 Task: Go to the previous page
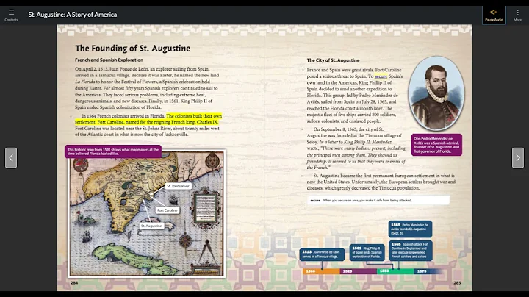pos(11,157)
